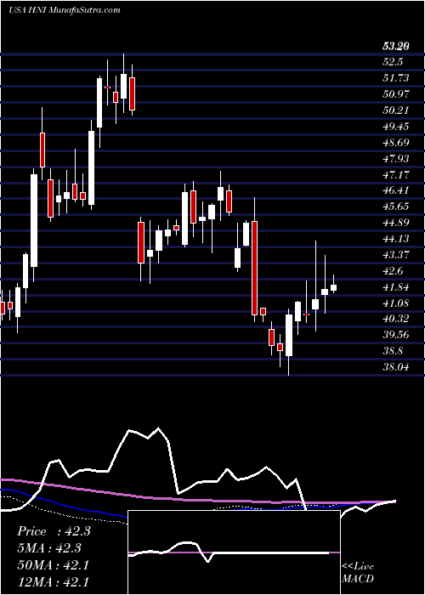Image resolution: width=425 pixels, height=595 pixels.
Task: Click the 49.45 price axis label
Action: click(x=396, y=127)
